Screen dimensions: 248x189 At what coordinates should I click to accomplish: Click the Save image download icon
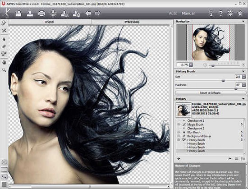pyautogui.click(x=30, y=13)
